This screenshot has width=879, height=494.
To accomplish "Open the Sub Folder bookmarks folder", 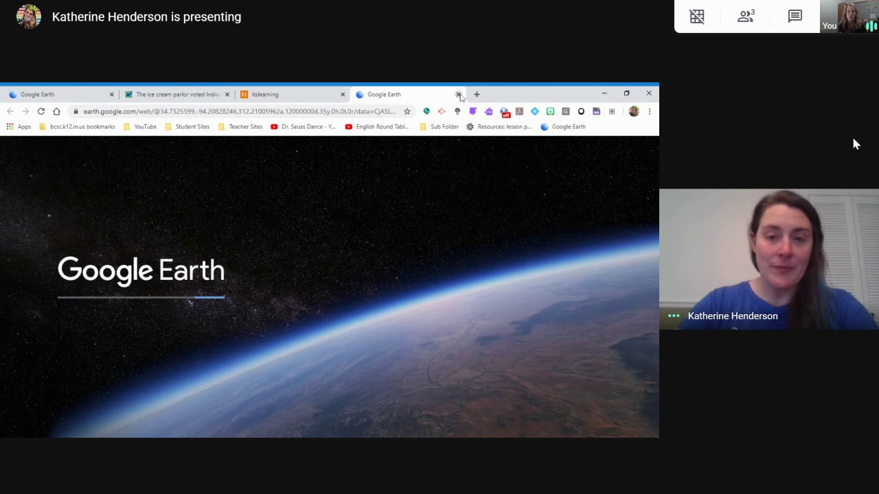I will (x=439, y=126).
